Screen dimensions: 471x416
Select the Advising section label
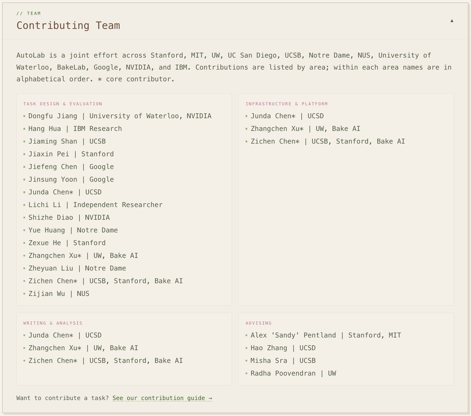(258, 323)
